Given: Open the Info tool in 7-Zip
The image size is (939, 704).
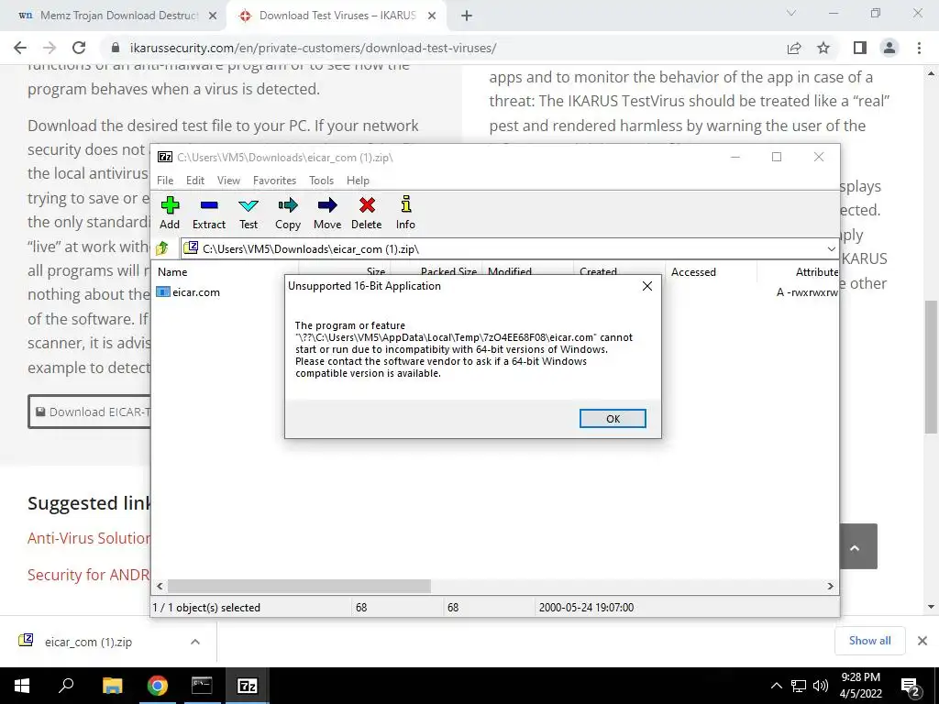Looking at the screenshot, I should [x=405, y=213].
